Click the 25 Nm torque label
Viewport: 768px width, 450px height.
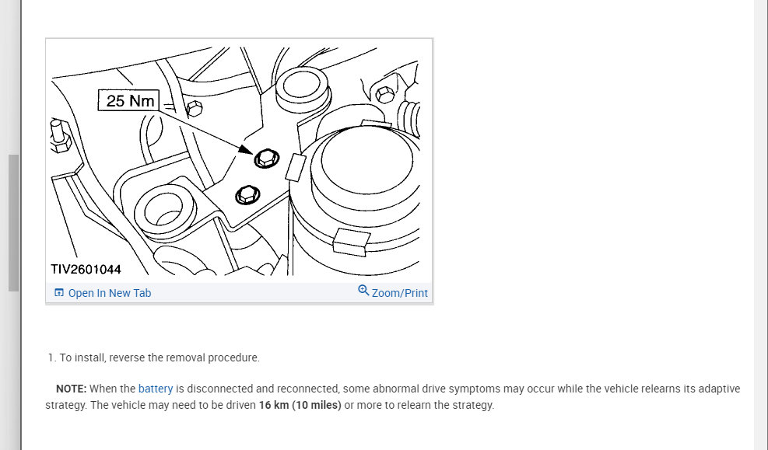129,100
